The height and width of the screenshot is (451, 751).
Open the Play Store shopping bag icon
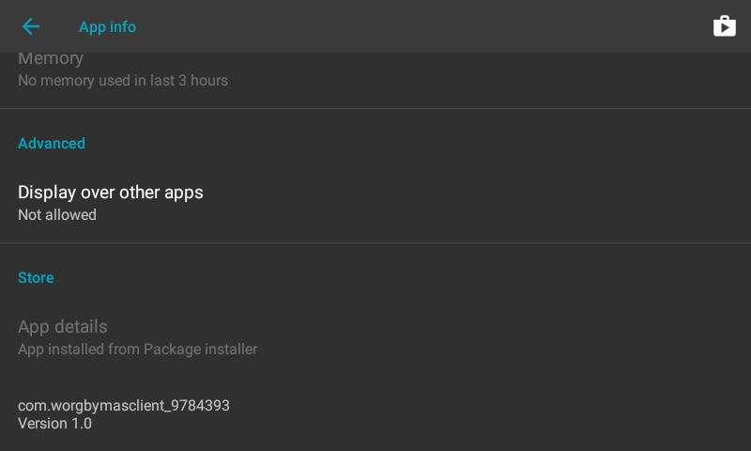click(724, 26)
